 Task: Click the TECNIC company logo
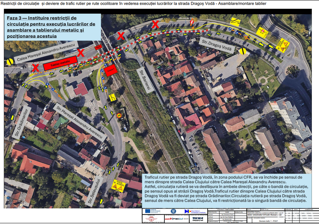pyautogui.click(x=198, y=219)
